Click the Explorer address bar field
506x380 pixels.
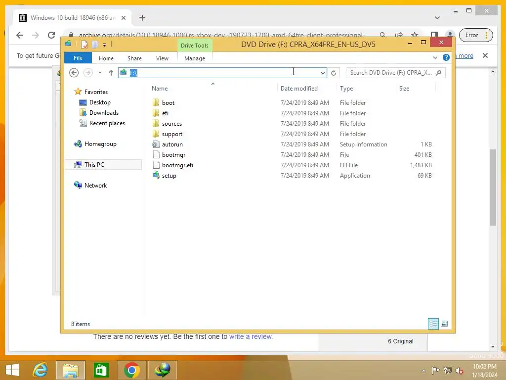[222, 73]
